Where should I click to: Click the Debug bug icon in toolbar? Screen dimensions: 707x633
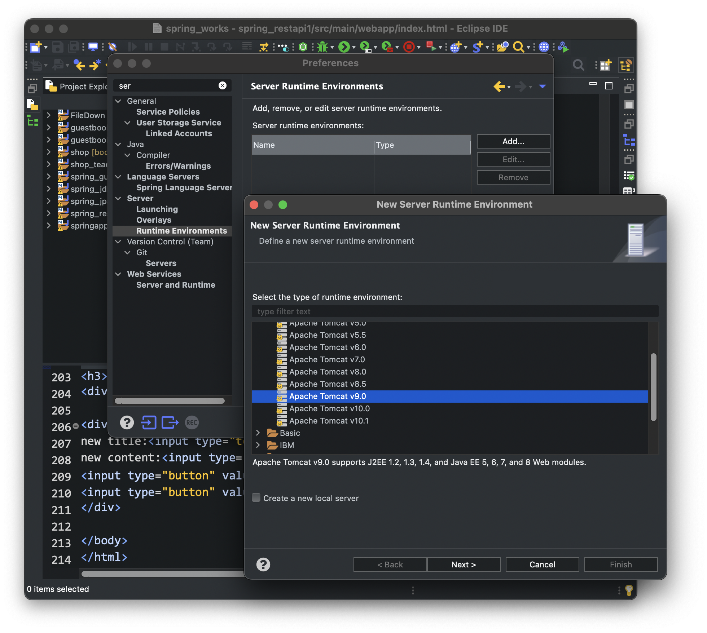coord(322,47)
